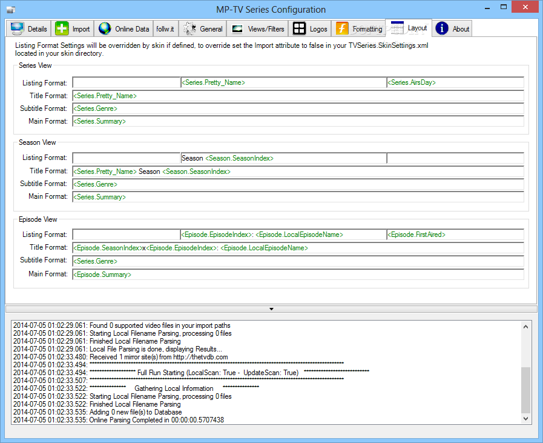Click Season View Main Format field
Screen dimensions: 543x443
(298, 197)
